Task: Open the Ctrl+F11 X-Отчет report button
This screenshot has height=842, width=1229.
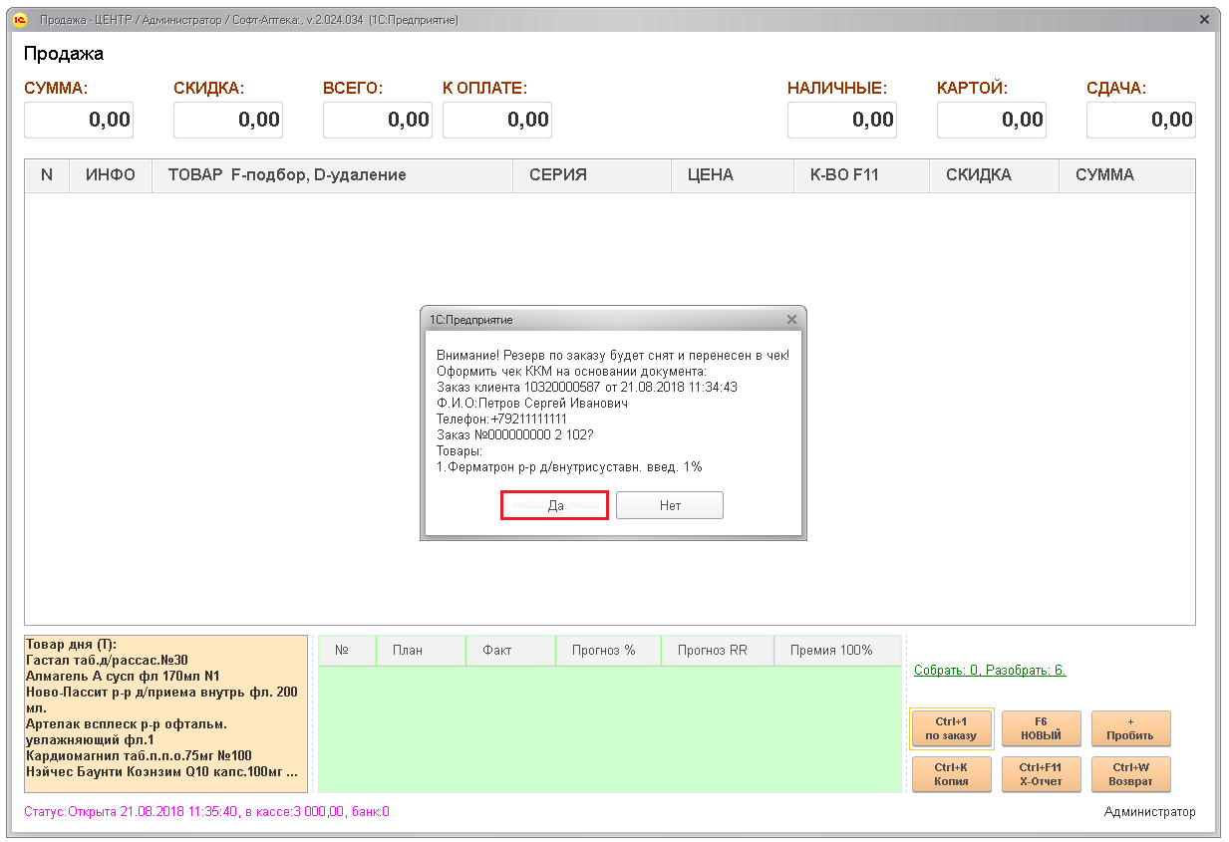Action: coord(1041,774)
